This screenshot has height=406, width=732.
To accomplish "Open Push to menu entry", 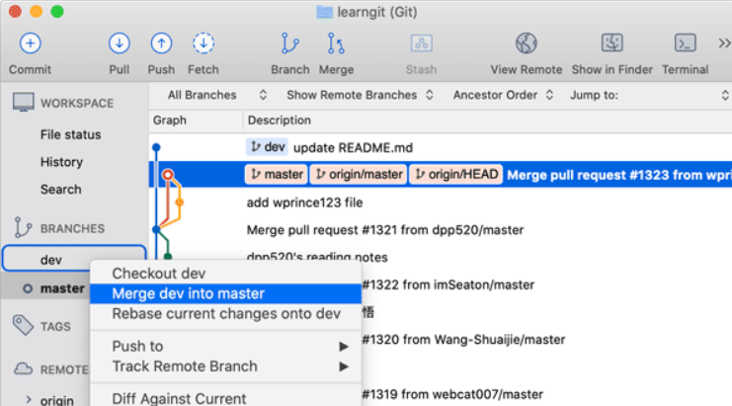I will pos(225,347).
